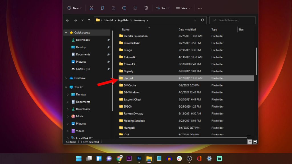
Task: Launch Chrome from the taskbar
Action: (x=119, y=158)
